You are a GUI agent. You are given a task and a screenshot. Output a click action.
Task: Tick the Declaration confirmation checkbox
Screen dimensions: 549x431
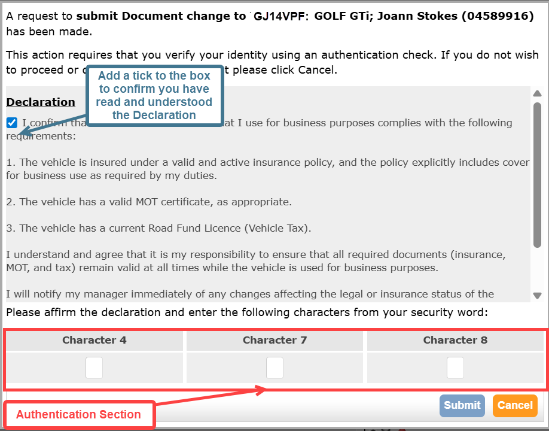pyautogui.click(x=12, y=123)
